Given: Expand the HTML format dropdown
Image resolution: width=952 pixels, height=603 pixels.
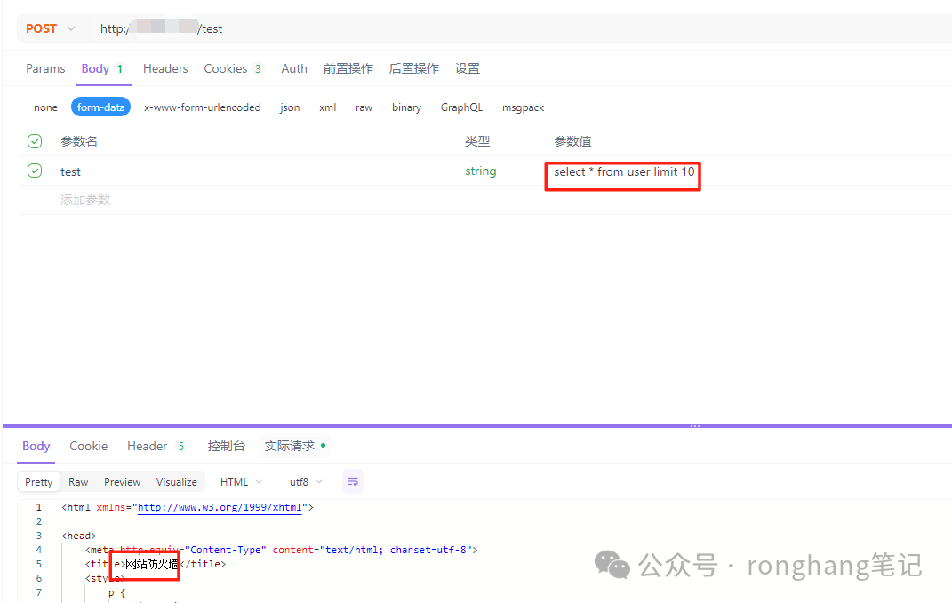Looking at the screenshot, I should (241, 481).
